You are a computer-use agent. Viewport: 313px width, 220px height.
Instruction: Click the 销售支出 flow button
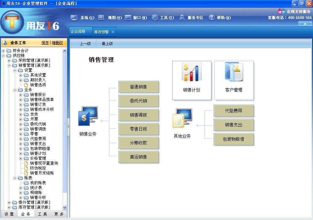click(x=234, y=125)
